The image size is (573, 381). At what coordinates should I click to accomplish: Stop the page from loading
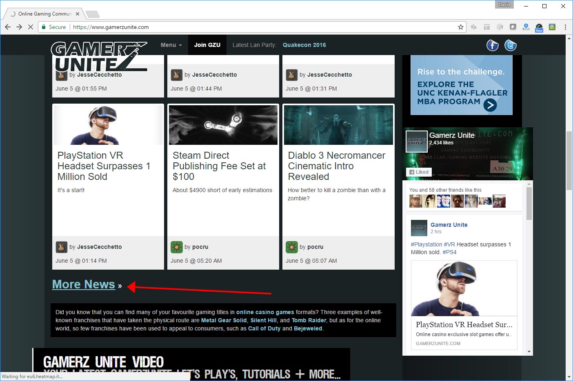tap(31, 27)
